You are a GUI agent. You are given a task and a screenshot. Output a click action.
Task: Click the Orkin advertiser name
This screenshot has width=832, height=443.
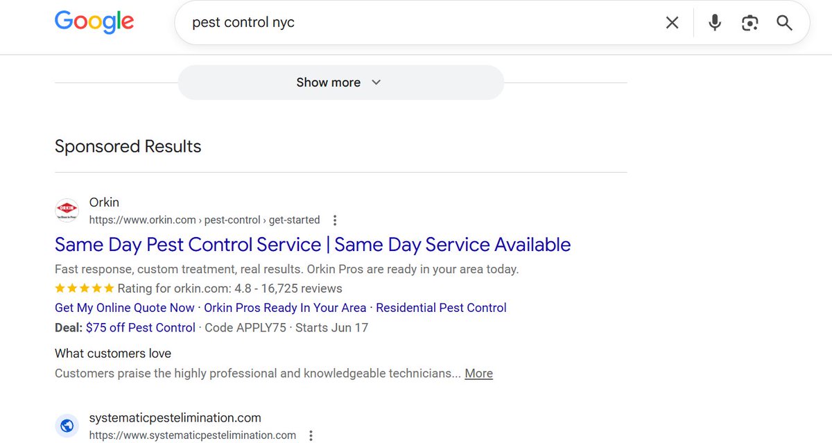tap(104, 202)
